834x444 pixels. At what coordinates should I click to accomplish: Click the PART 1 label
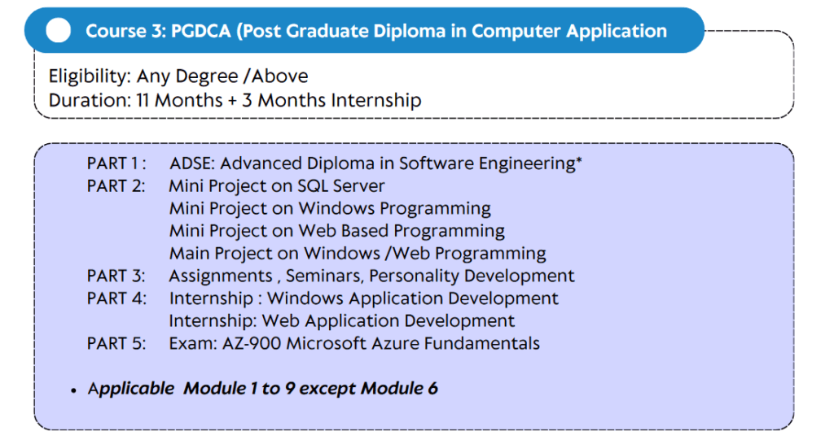pyautogui.click(x=116, y=163)
